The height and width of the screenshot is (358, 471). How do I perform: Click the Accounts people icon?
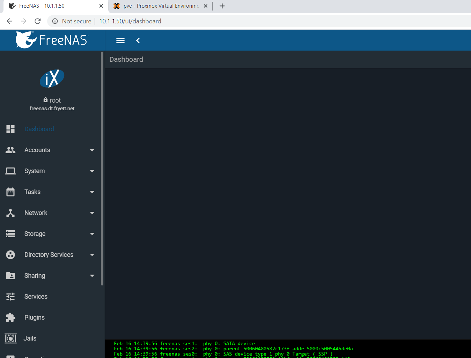pos(10,150)
